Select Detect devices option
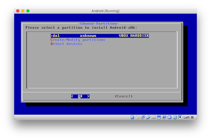Viewport: 211px width, 140px height. coord(66,44)
